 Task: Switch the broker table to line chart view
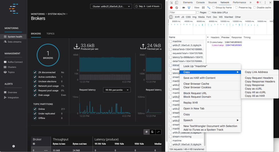159,132
